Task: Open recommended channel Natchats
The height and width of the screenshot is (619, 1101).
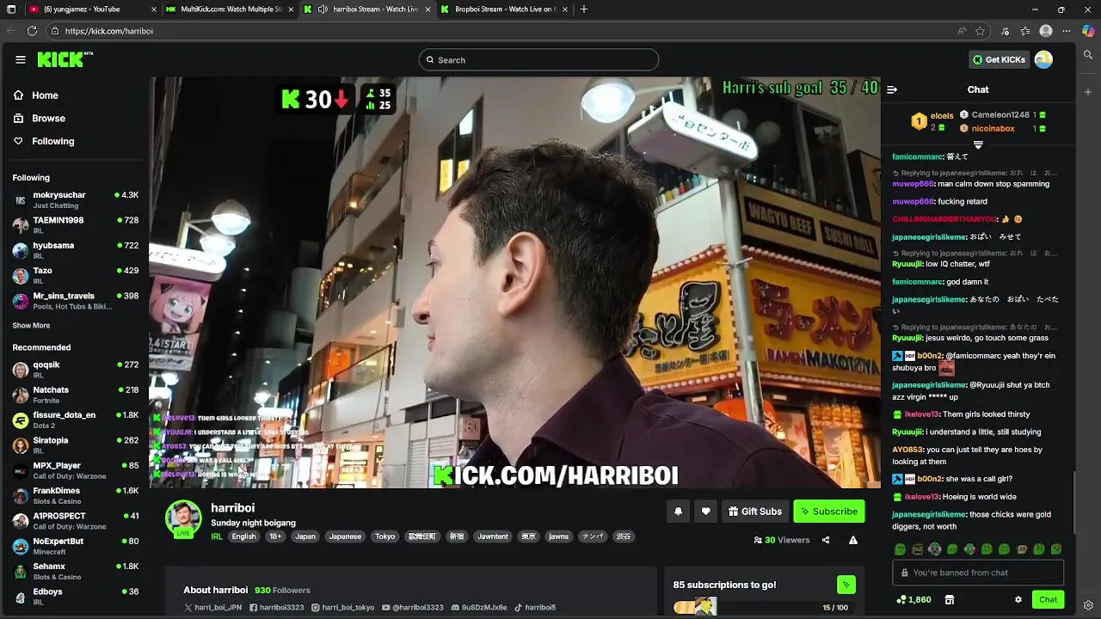Action: point(75,395)
